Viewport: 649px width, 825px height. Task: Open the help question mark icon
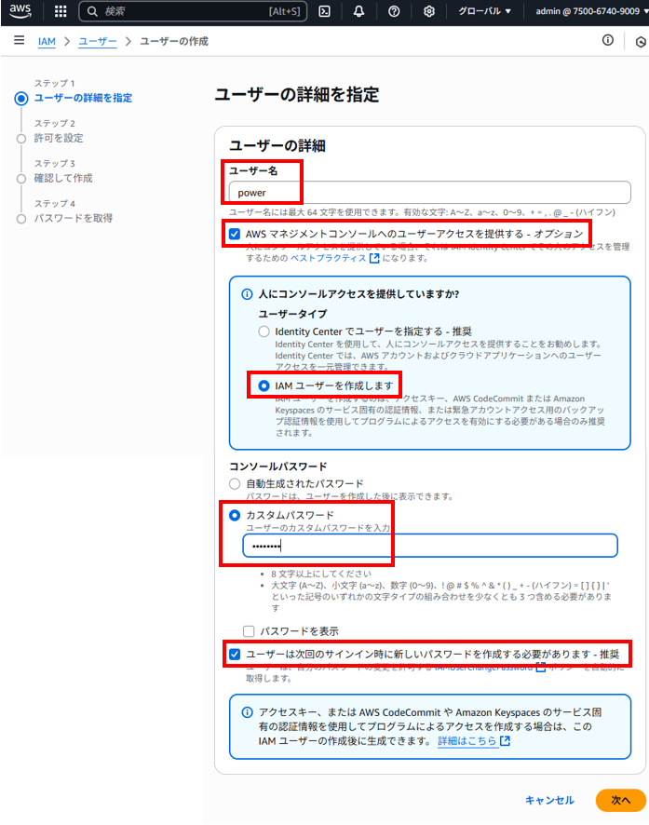click(393, 11)
